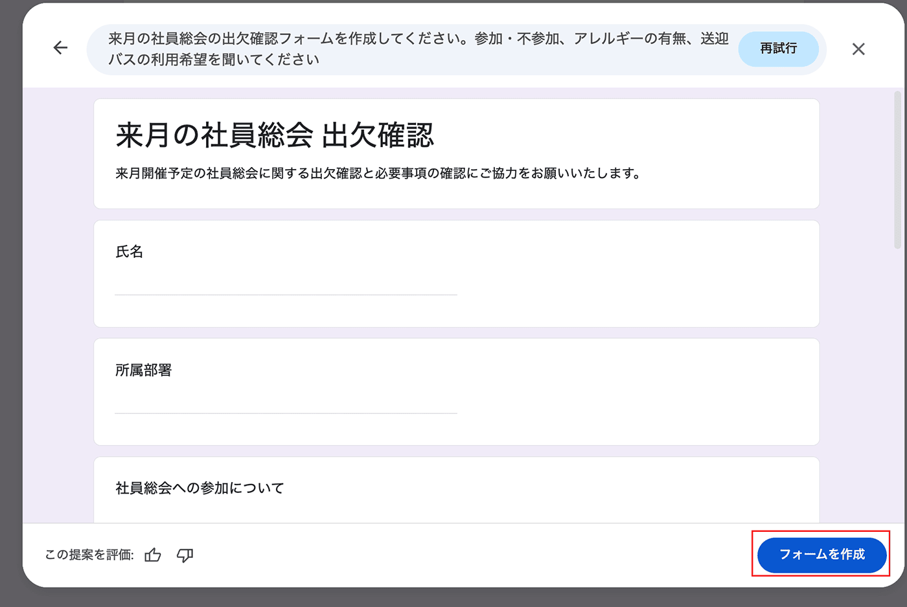
Task: Close the form proposal dialog with X
Action: (858, 49)
